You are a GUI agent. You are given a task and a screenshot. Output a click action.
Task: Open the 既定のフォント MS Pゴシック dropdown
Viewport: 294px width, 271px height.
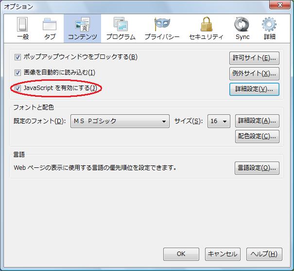click(120, 121)
